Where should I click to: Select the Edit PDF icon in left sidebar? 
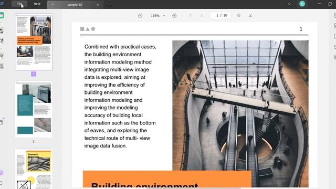point(2,41)
